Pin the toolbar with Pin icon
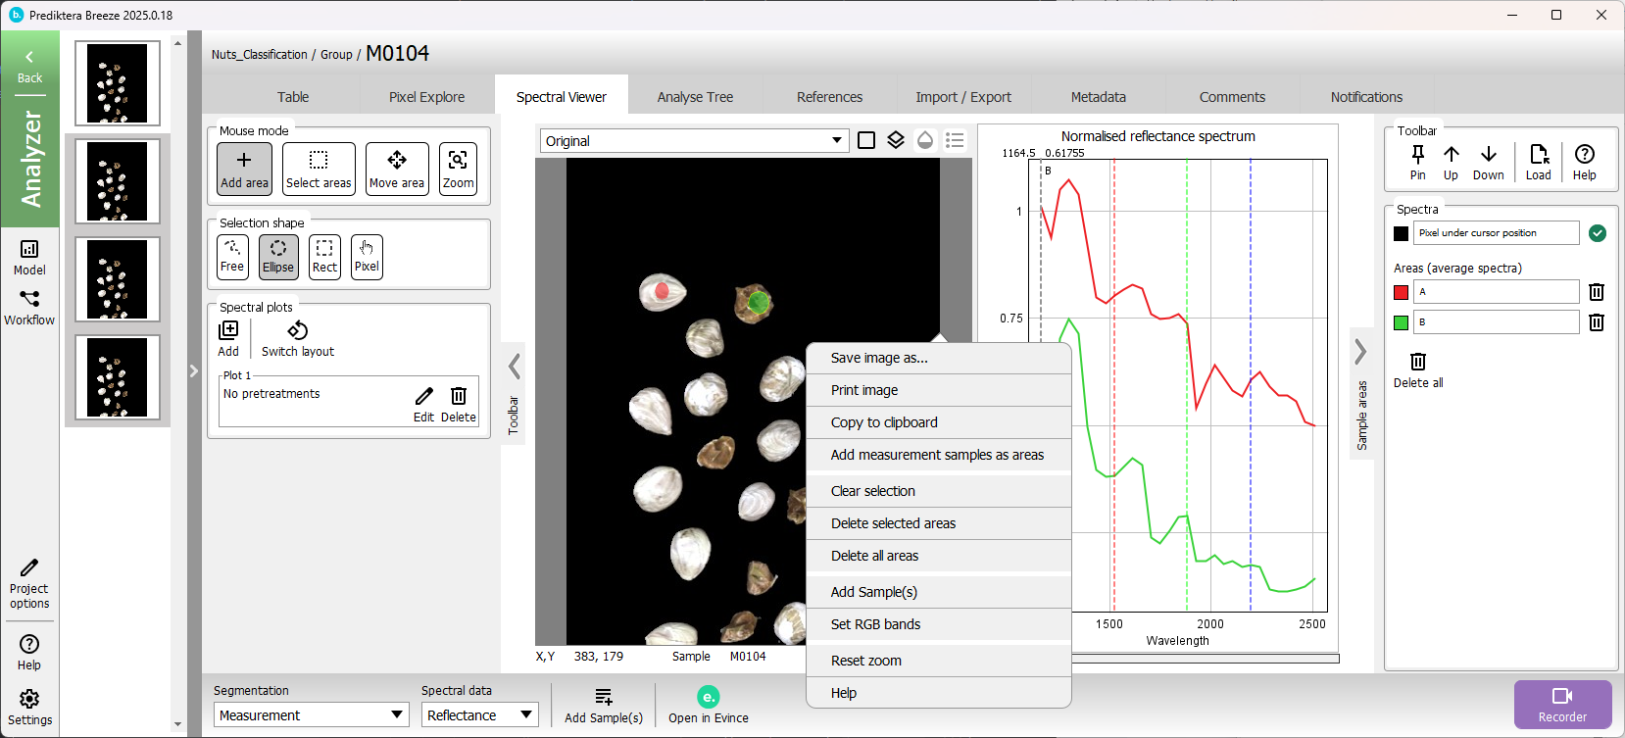The image size is (1625, 738). (x=1417, y=162)
